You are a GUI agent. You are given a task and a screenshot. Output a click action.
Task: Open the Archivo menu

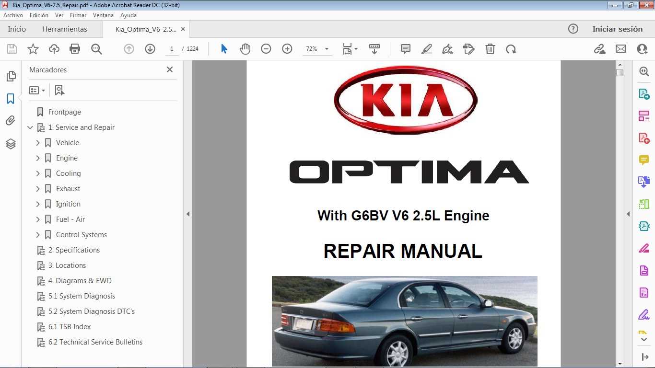tap(13, 15)
